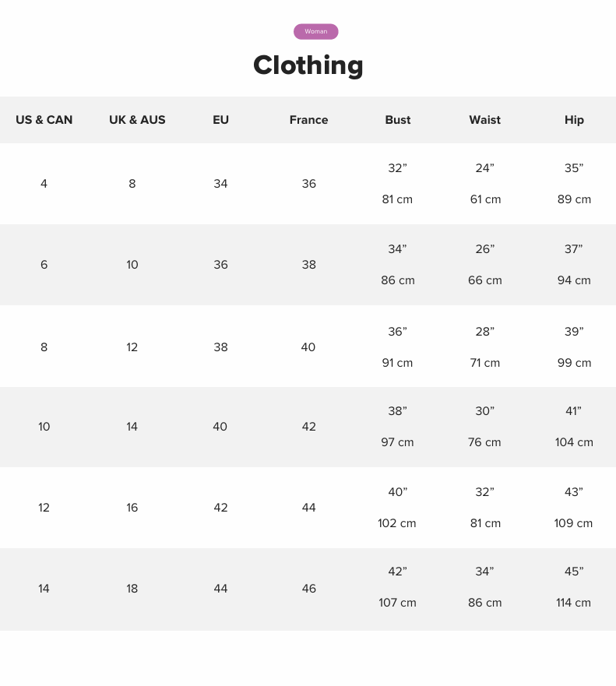Select US size 14 cell

44,589
